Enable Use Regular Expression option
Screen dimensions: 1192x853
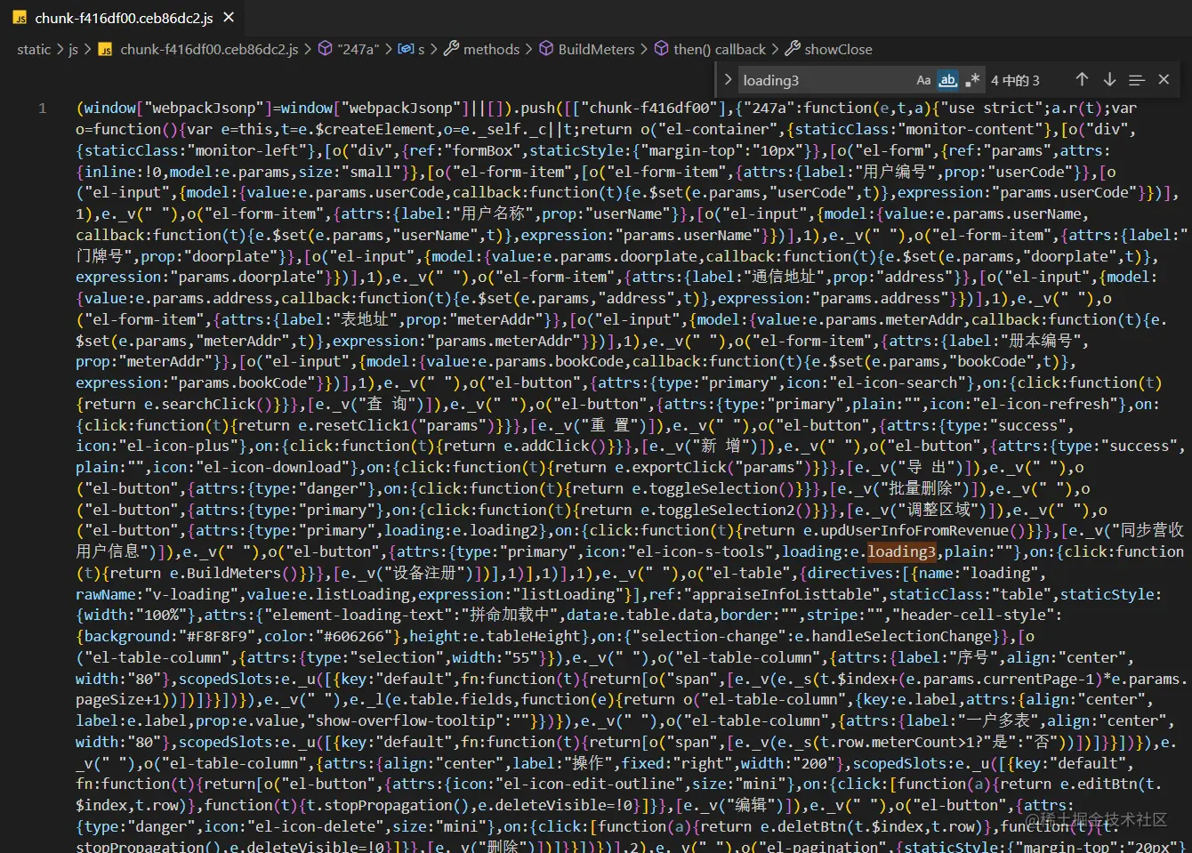pos(971,79)
